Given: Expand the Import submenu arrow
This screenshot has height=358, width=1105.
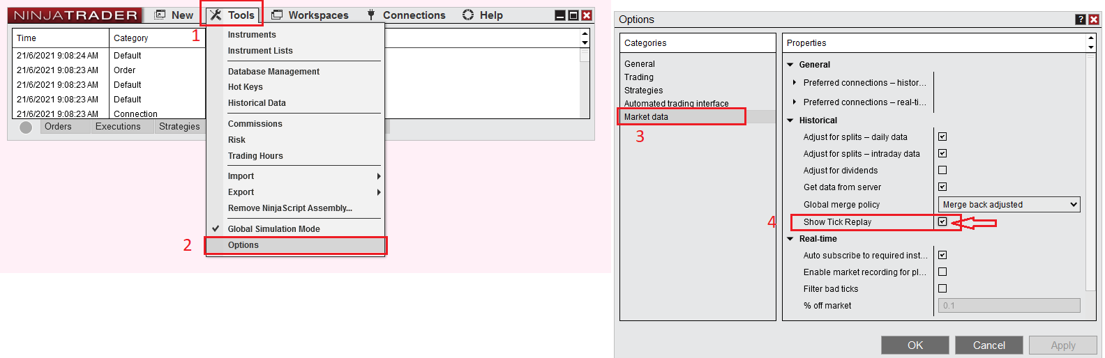Looking at the screenshot, I should [379, 176].
